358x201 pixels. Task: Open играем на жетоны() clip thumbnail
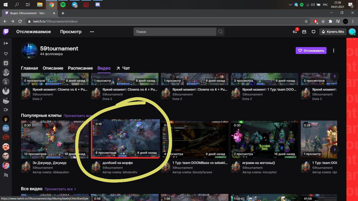click(x=265, y=139)
